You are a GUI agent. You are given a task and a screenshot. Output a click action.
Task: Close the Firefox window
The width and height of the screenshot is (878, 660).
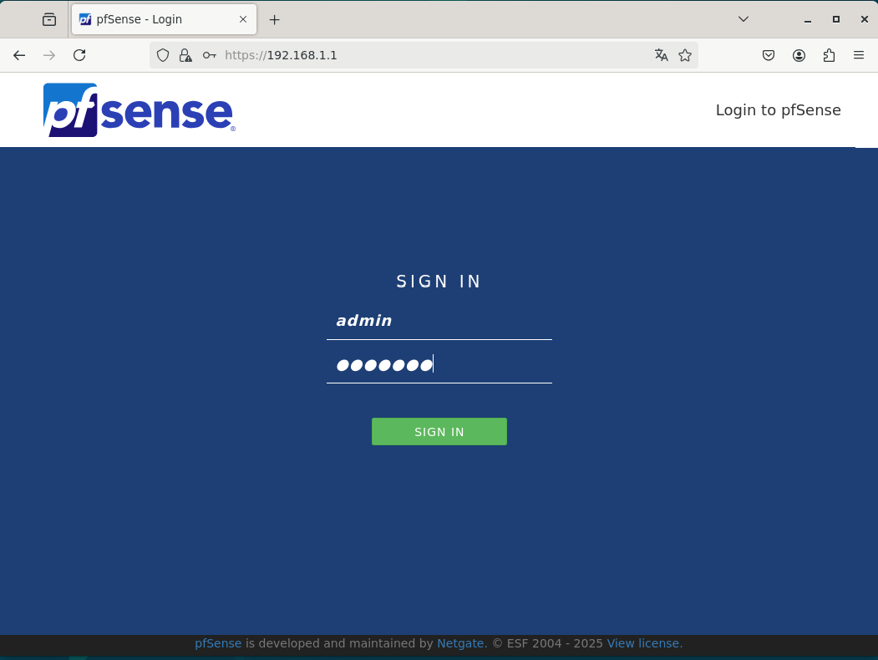coord(865,19)
